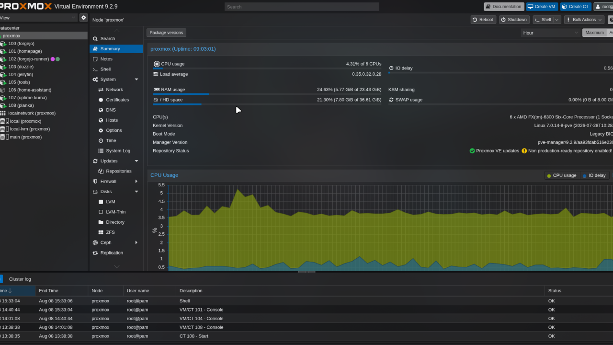This screenshot has width=613, height=345.
Task: Open the gear settings next to View selector
Action: pyautogui.click(x=84, y=18)
